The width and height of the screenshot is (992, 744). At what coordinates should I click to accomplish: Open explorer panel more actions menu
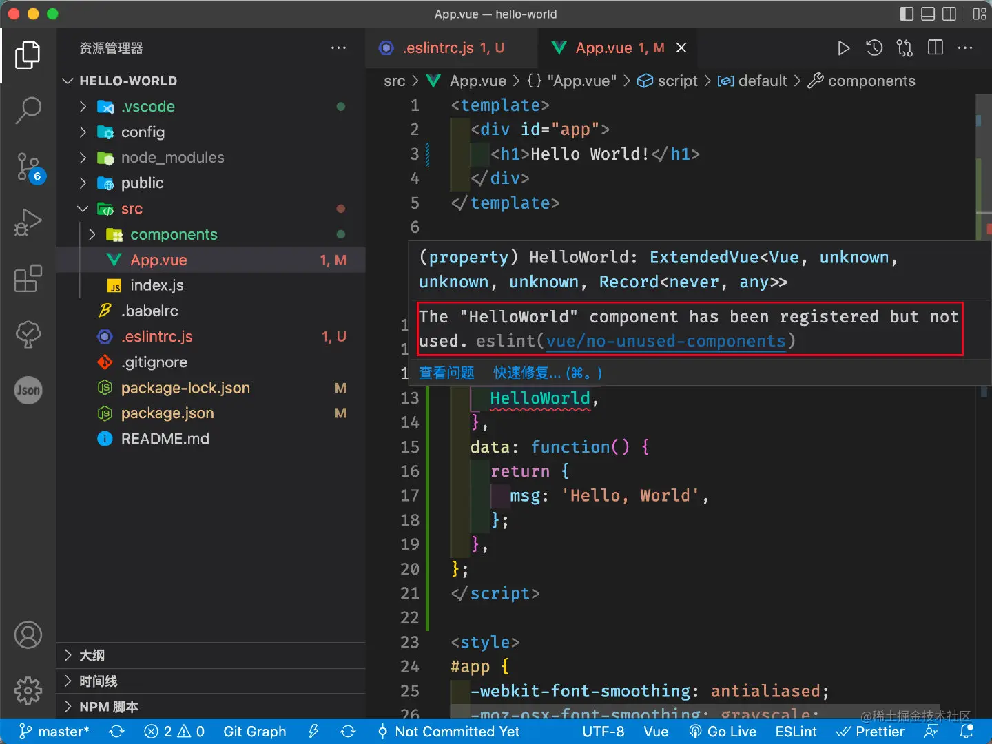pos(338,48)
